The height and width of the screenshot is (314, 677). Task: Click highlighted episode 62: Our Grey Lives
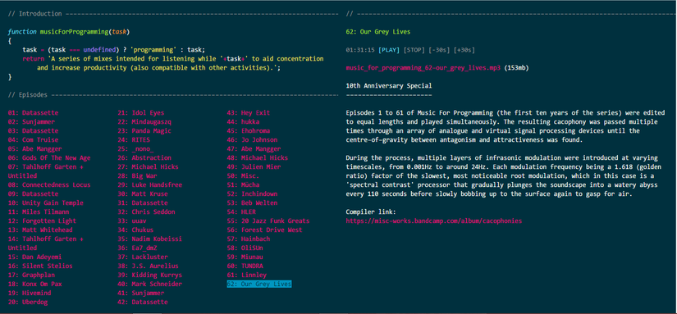[x=259, y=284]
